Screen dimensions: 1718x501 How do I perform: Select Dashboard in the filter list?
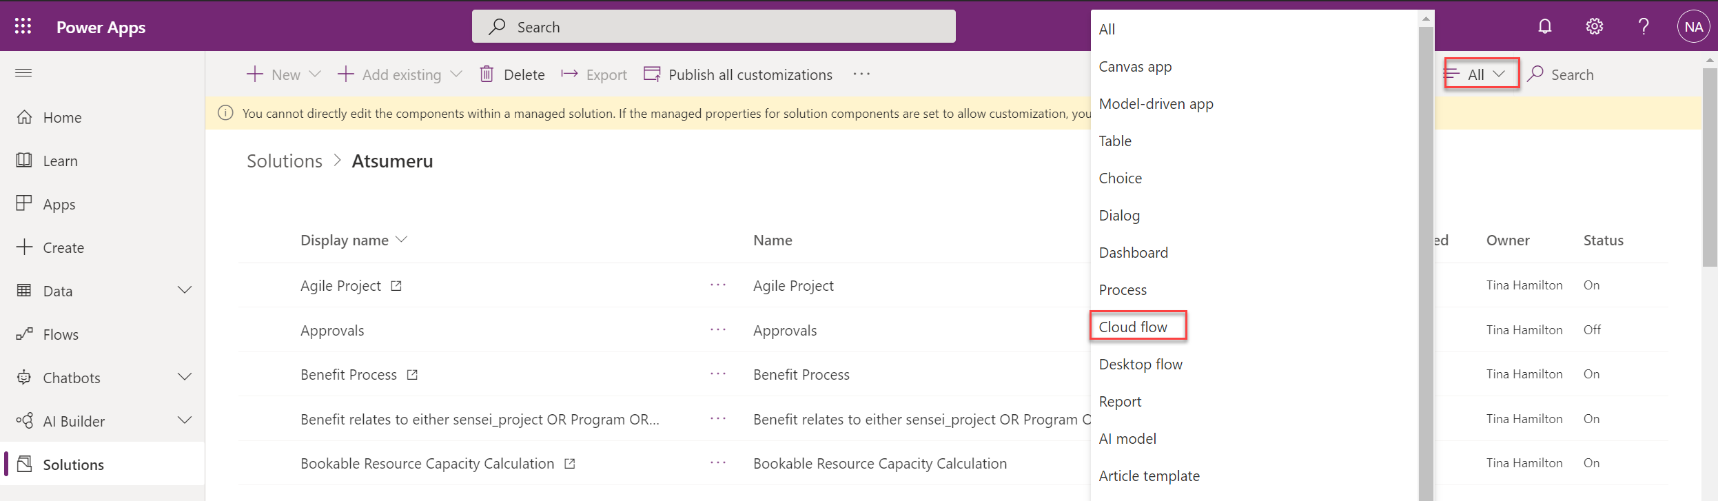pos(1255,252)
